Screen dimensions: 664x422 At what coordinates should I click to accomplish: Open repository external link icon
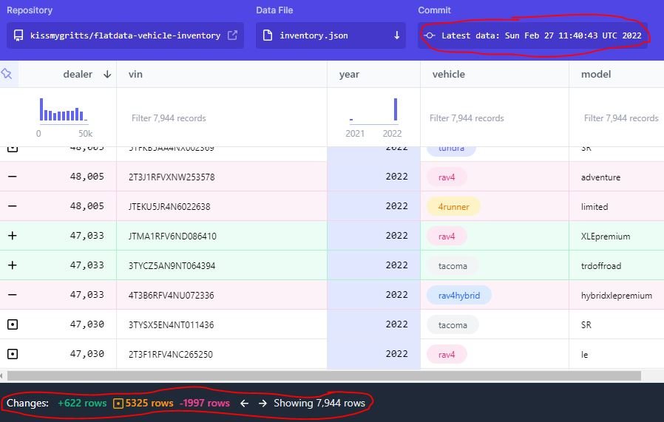point(232,35)
